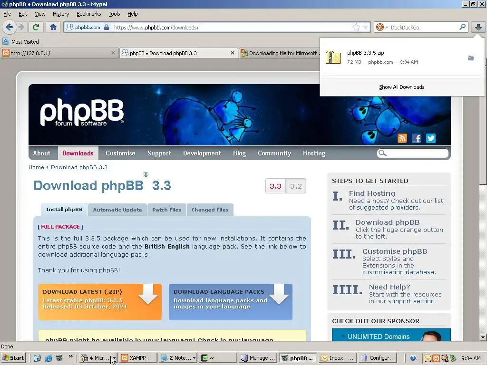Open the Customise nav item

pos(120,153)
